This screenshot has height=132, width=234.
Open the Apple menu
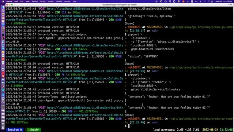point(3,1)
